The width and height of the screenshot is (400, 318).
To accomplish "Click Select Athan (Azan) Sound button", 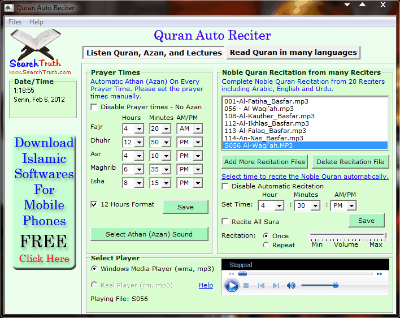I will (149, 234).
